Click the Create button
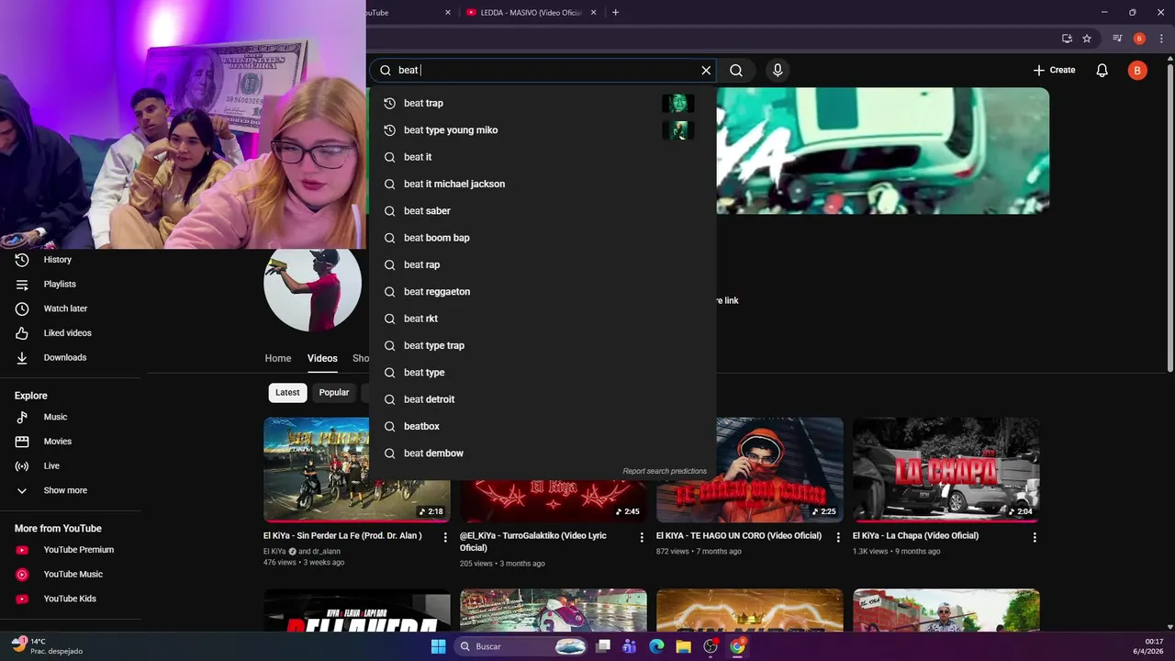The image size is (1175, 661). [1054, 70]
